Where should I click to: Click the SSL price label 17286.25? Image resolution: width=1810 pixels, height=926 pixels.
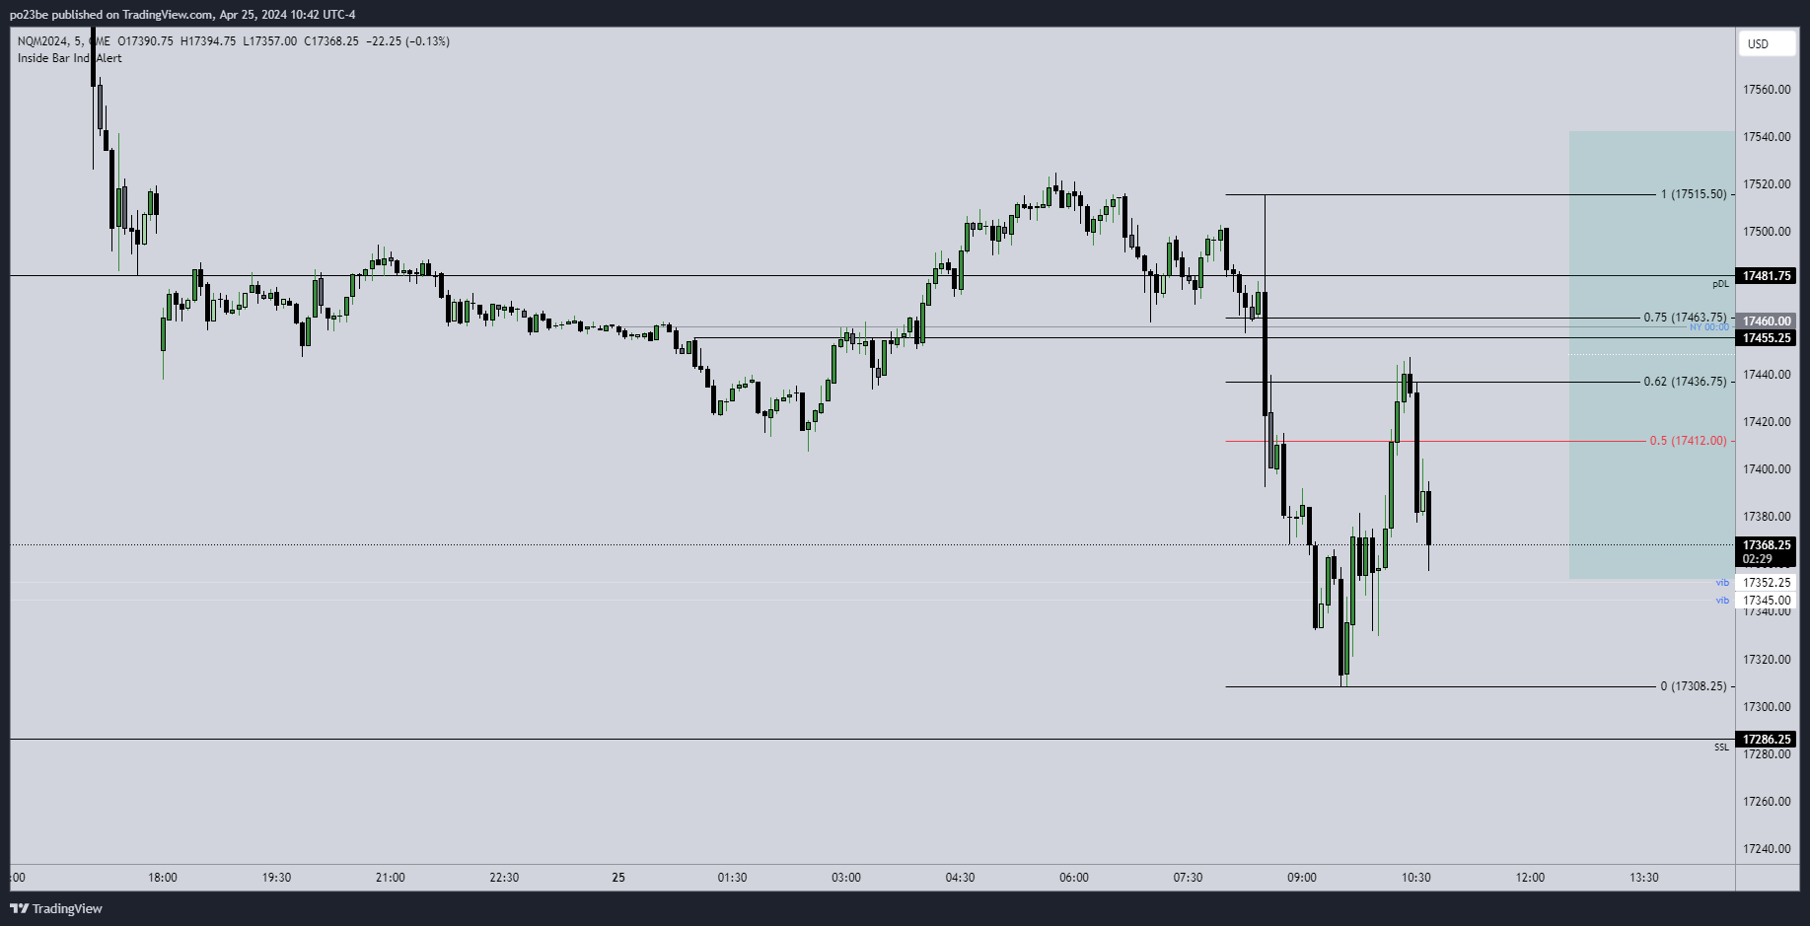(1766, 740)
